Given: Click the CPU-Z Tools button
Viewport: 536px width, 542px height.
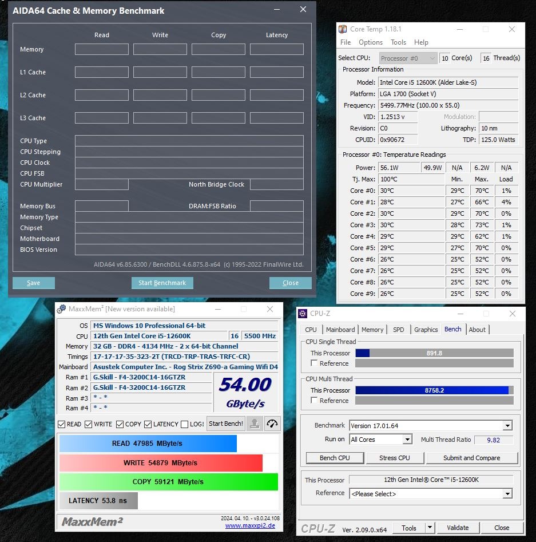Looking at the screenshot, I should pyautogui.click(x=409, y=528).
